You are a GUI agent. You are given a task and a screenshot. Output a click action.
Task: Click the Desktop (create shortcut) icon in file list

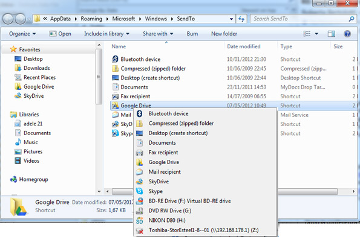pos(115,78)
